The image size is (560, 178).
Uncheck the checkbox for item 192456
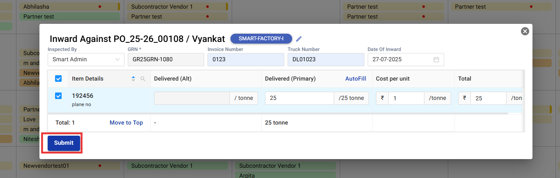[x=58, y=96]
